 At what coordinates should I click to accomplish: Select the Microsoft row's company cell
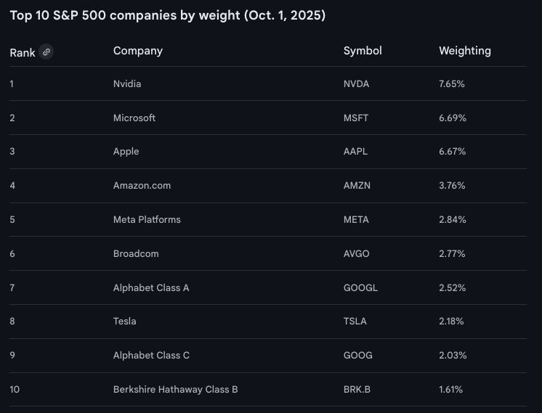click(x=134, y=118)
